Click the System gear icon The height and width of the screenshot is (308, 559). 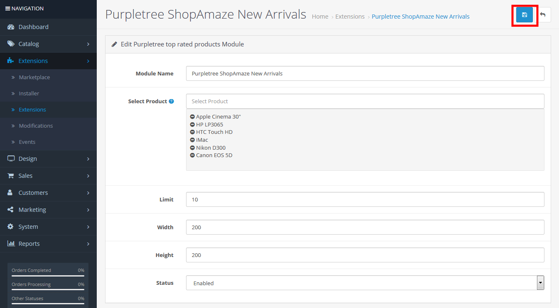coord(11,227)
